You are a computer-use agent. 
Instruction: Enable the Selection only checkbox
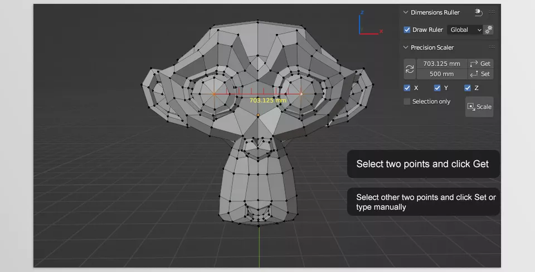[x=407, y=102]
